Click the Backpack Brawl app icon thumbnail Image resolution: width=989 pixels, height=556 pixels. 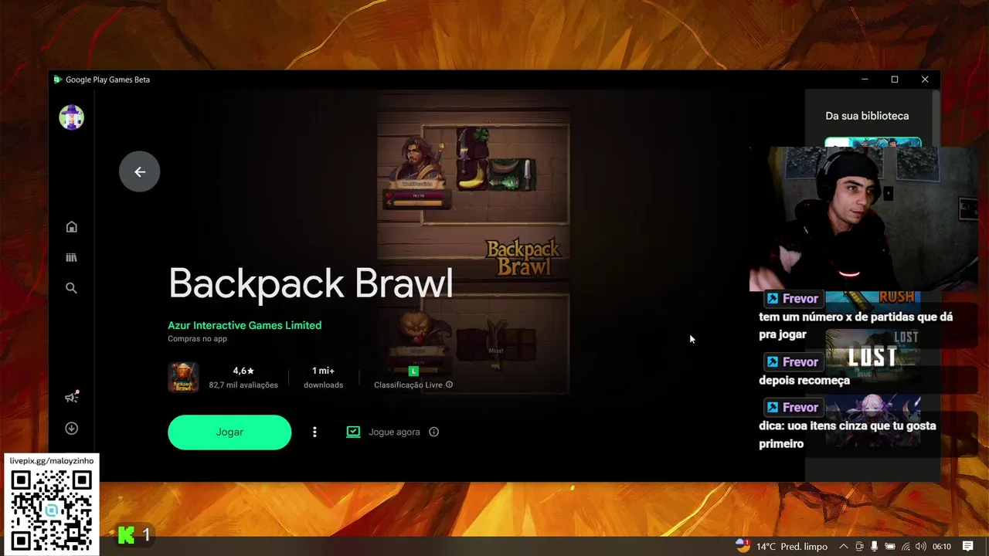tap(183, 378)
